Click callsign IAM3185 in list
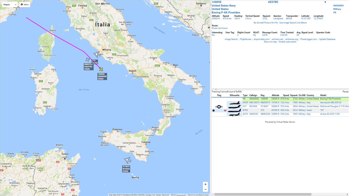Screen dimensions: 349x196 (x=254, y=114)
